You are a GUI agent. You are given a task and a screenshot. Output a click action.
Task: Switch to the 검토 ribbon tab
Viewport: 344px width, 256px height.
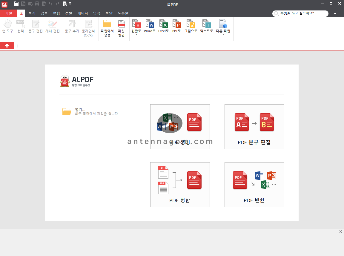(x=44, y=13)
